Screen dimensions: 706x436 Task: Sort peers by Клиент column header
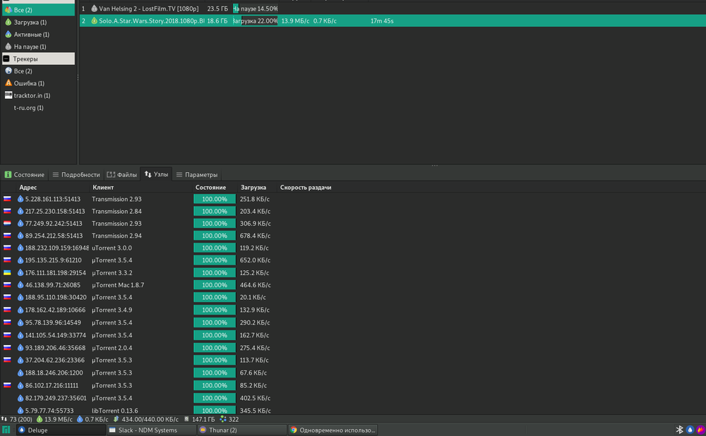(x=102, y=188)
